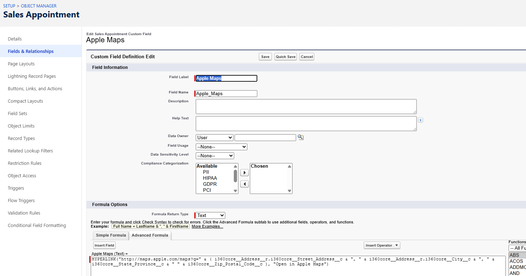Open the Formula Return Type dropdown
The image size is (526, 276).
[x=211, y=215]
